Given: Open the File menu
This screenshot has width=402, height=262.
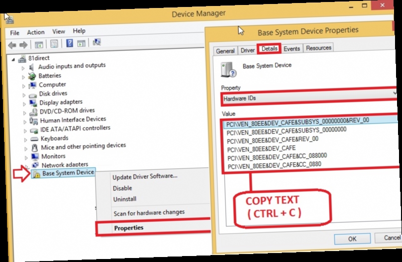Looking at the screenshot, I should click(x=14, y=33).
